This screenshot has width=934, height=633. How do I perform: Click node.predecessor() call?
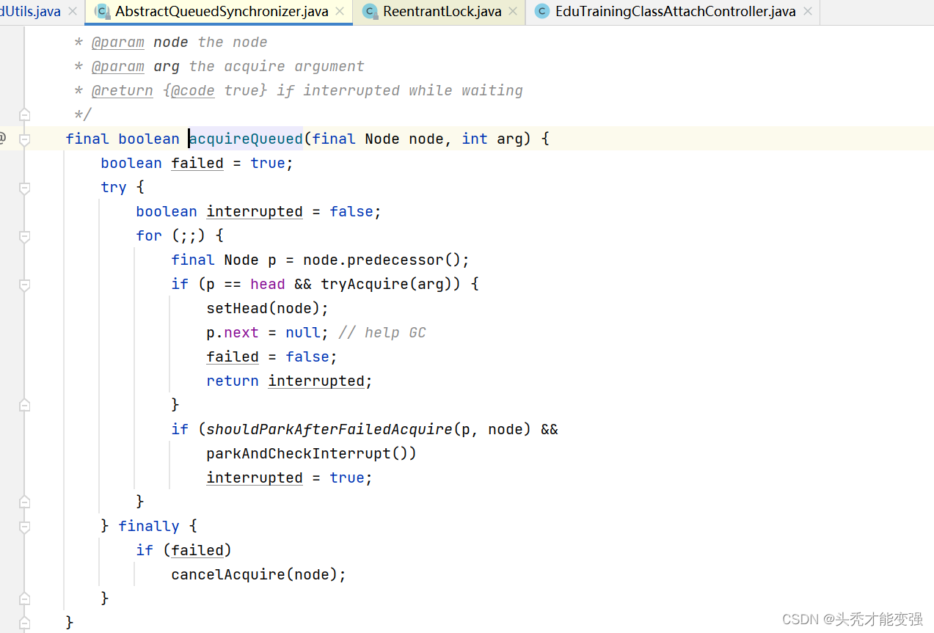pyautogui.click(x=382, y=260)
